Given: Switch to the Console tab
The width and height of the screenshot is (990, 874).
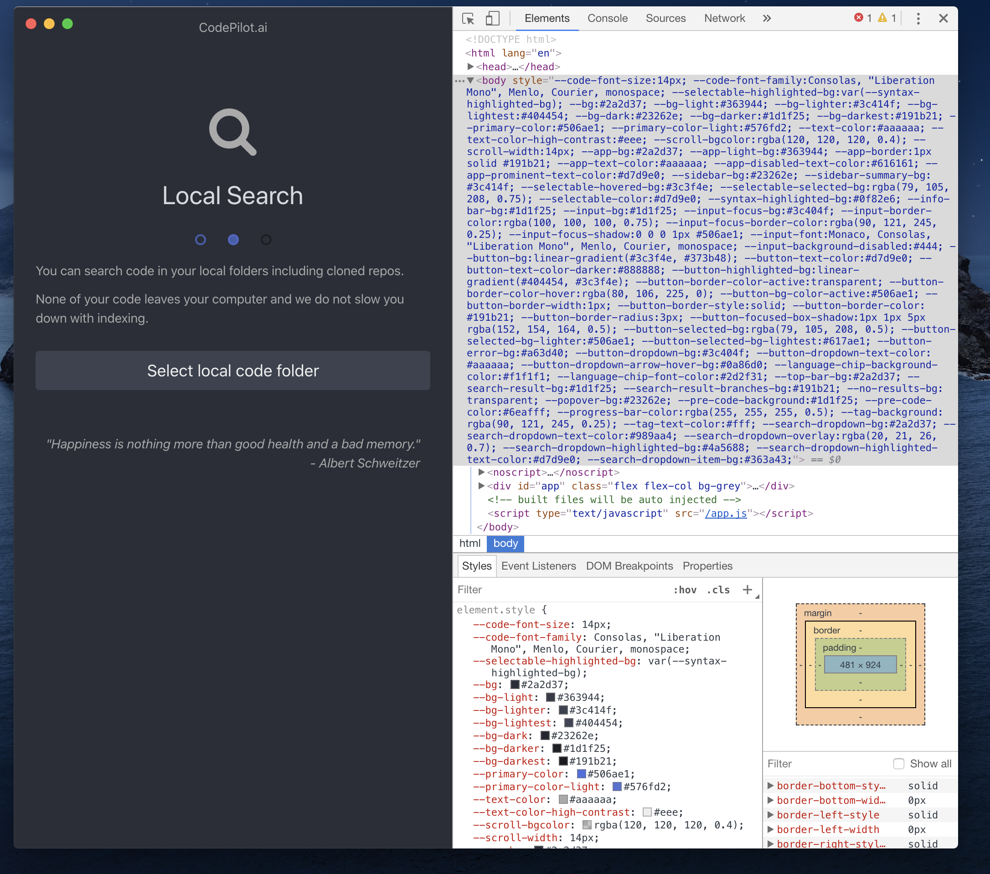Looking at the screenshot, I should (x=608, y=18).
